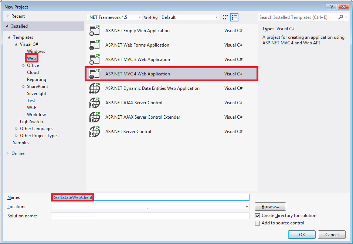The image size is (353, 244).
Task: Expand Other Languages node
Action: pyautogui.click(x=16, y=129)
